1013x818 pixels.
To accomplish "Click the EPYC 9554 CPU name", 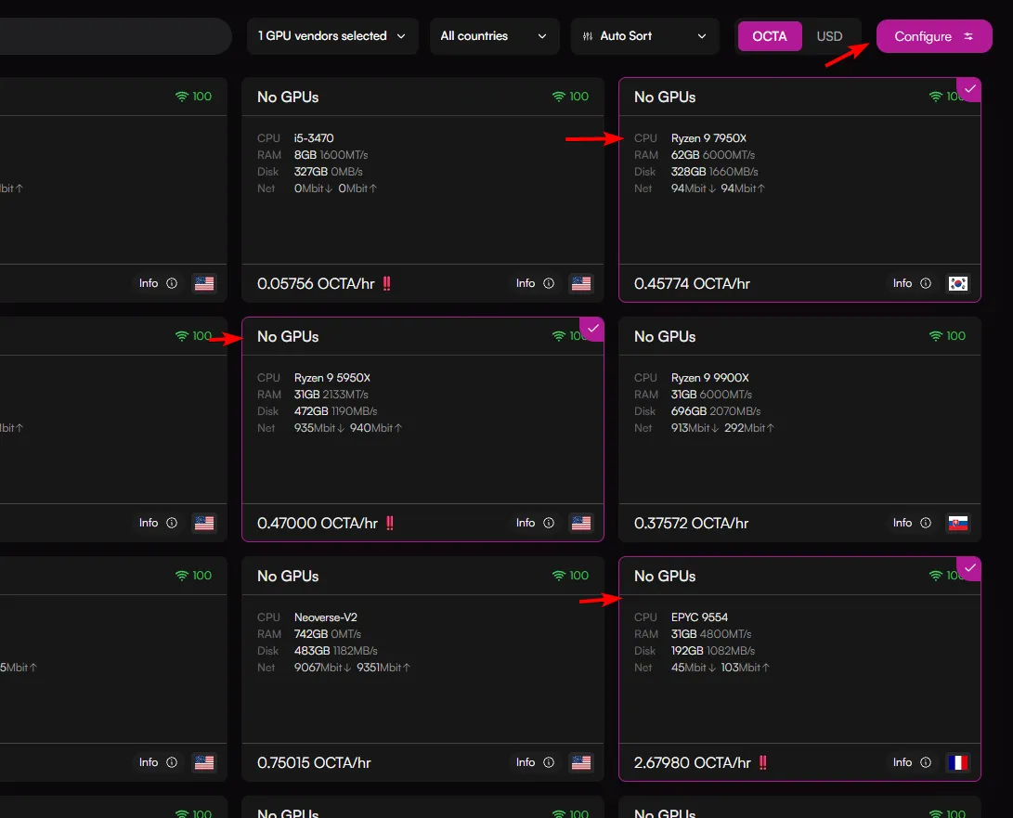I will [x=699, y=617].
